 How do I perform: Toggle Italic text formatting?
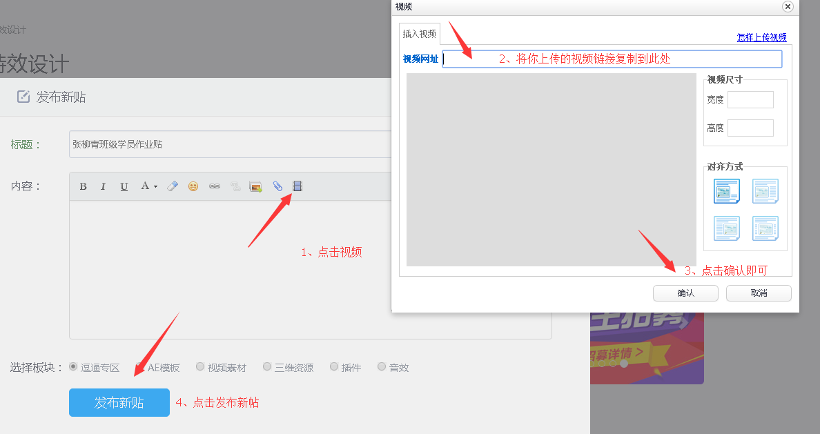click(x=104, y=186)
